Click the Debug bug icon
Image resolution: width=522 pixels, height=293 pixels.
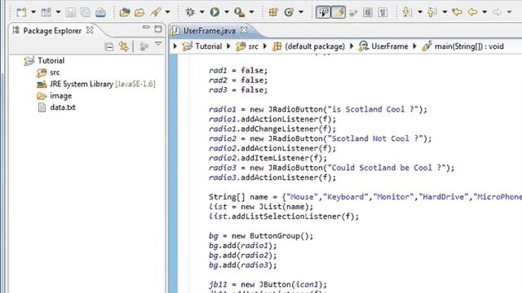[190, 12]
